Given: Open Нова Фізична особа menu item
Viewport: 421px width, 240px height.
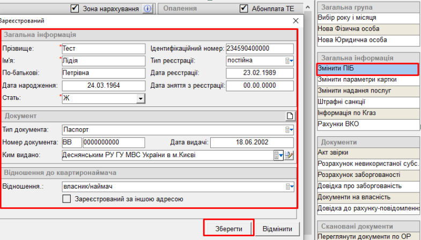Looking at the screenshot, I should (x=367, y=29).
